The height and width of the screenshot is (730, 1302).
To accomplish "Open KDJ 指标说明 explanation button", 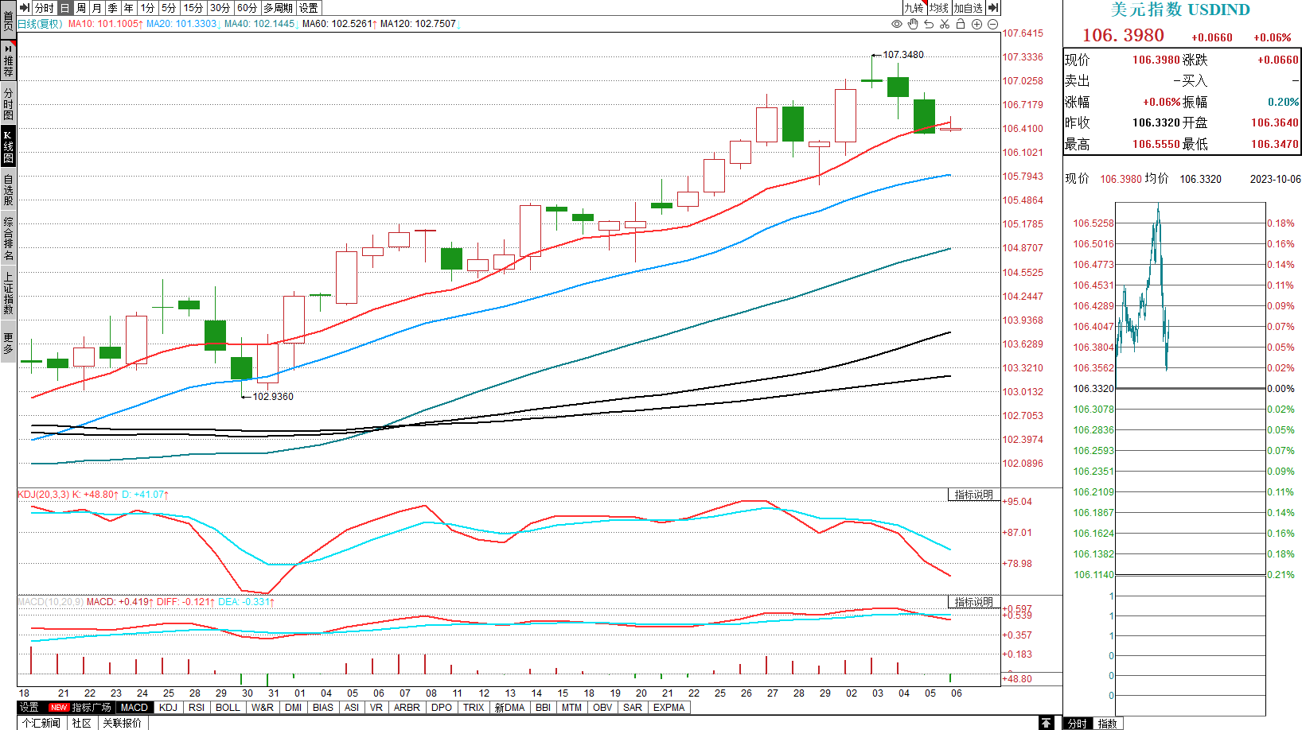I will [x=973, y=495].
